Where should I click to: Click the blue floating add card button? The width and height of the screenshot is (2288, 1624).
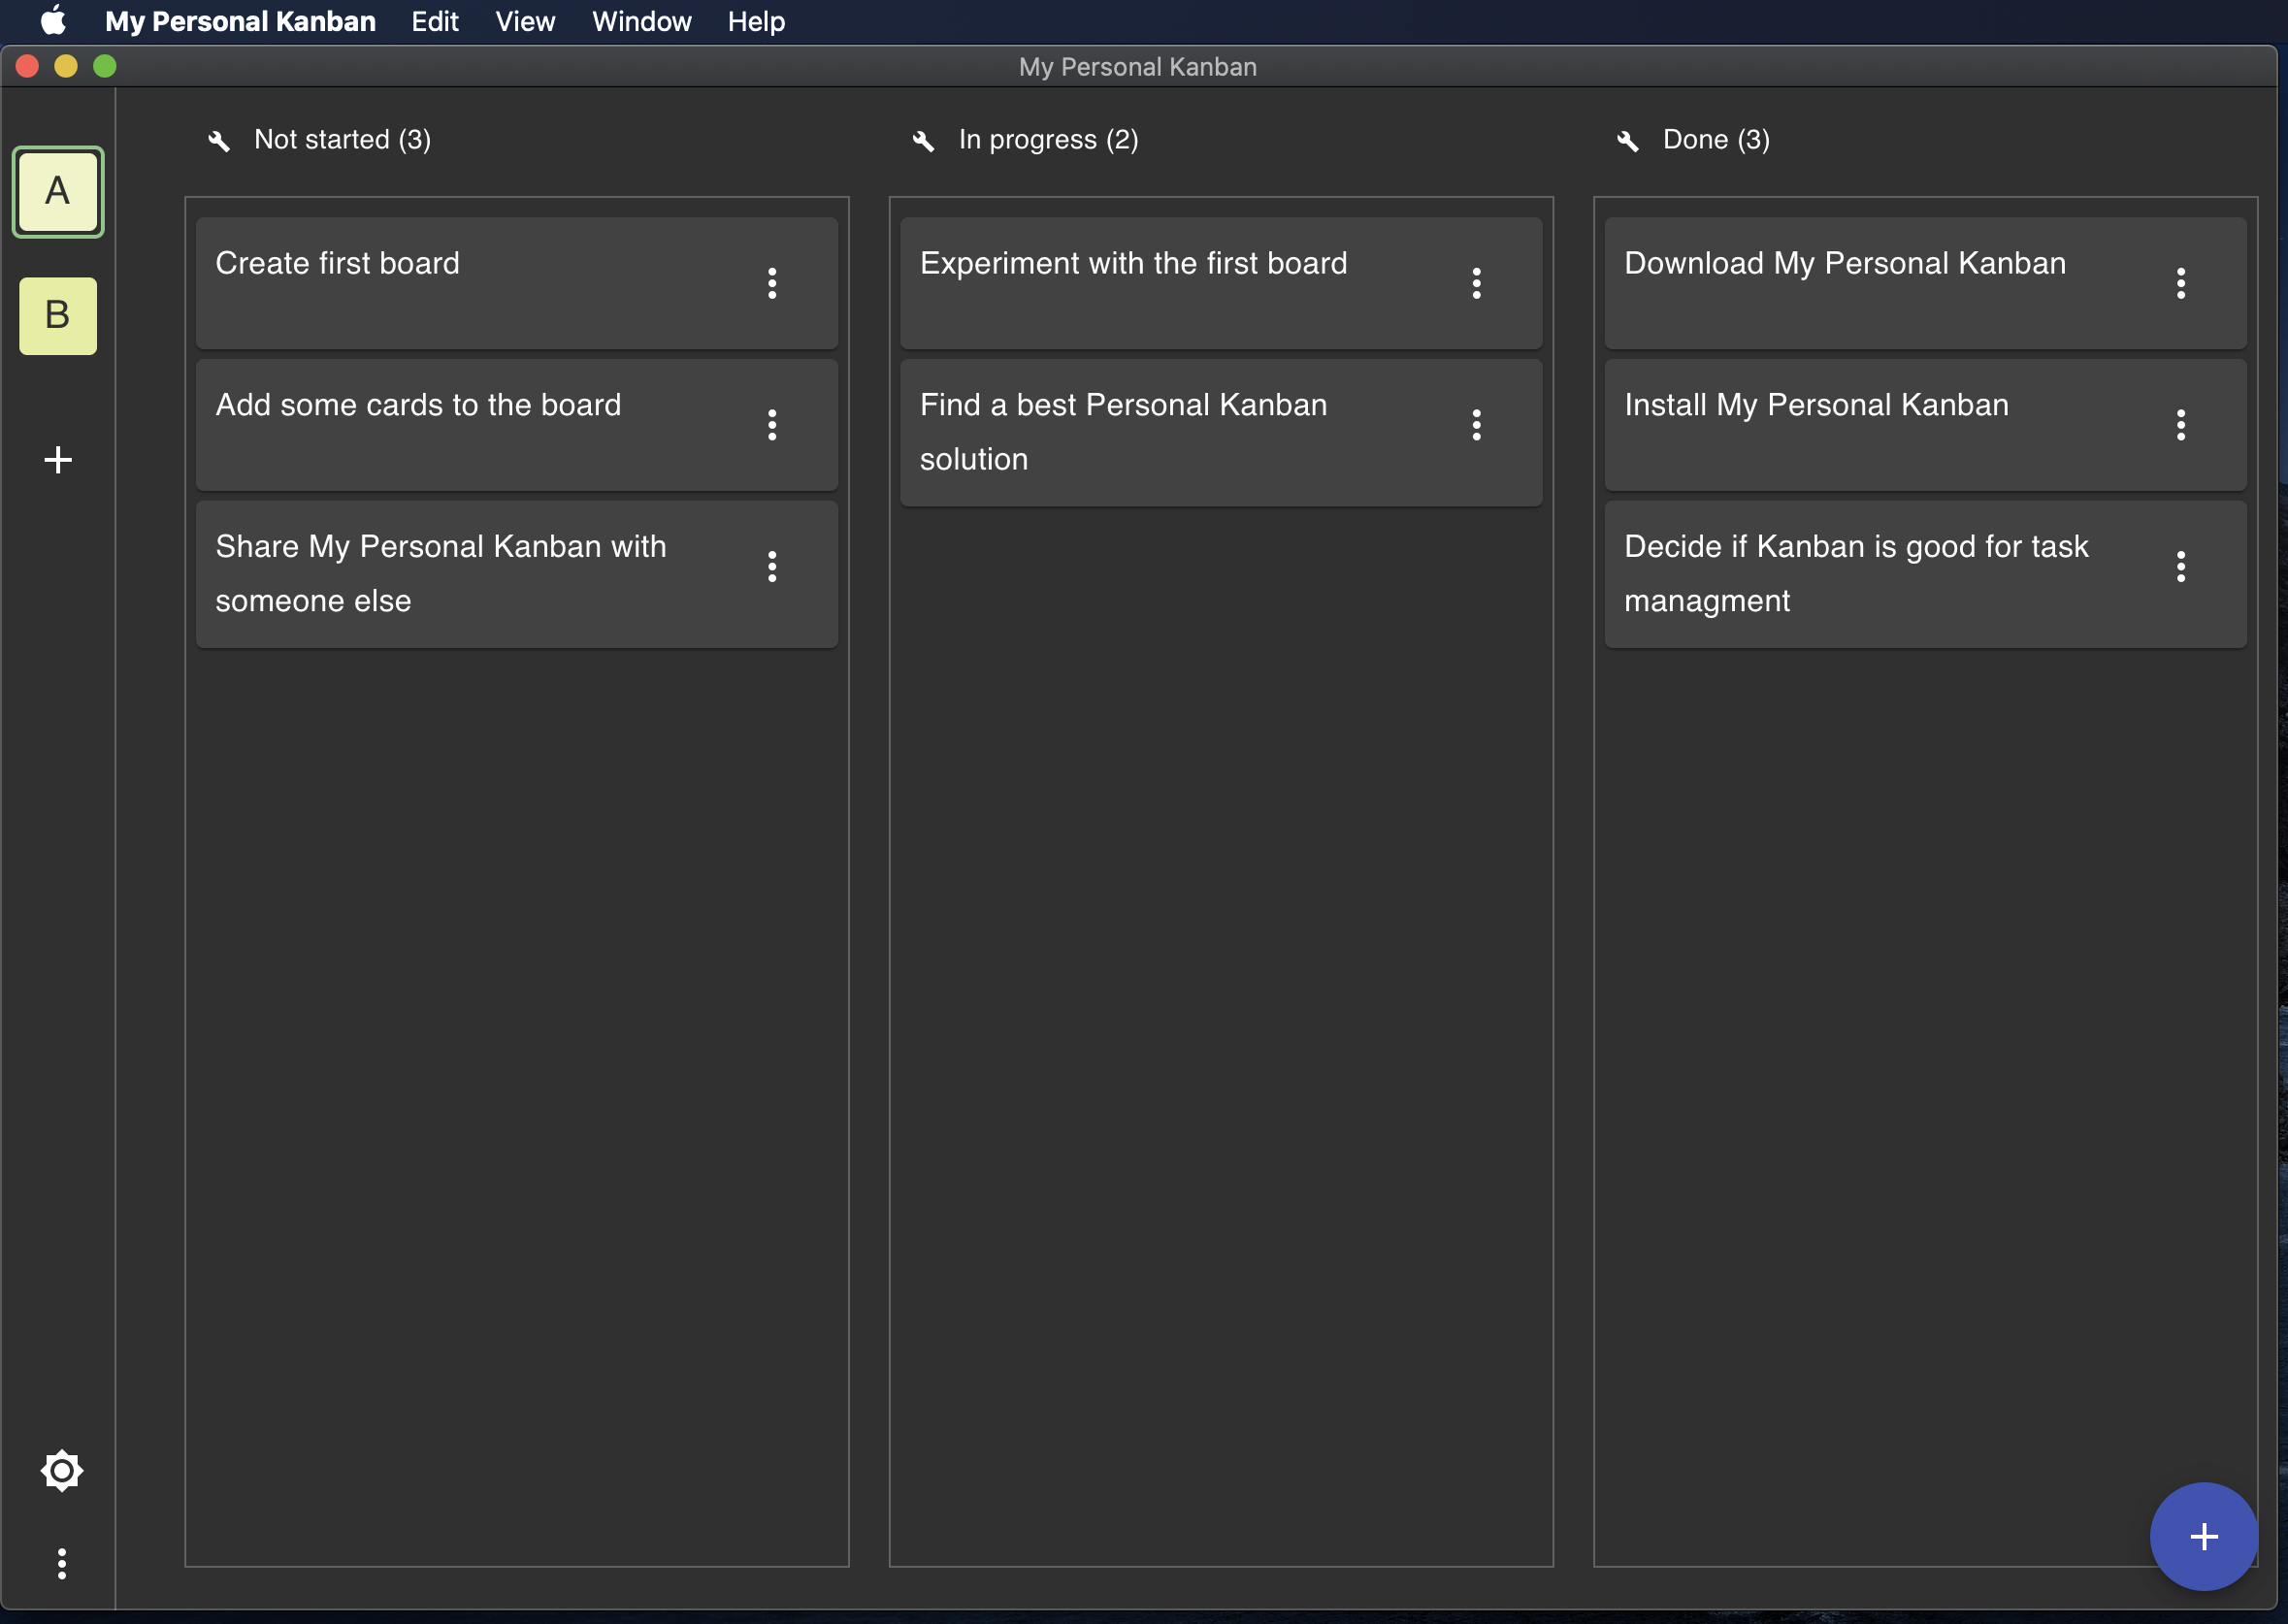[2203, 1536]
